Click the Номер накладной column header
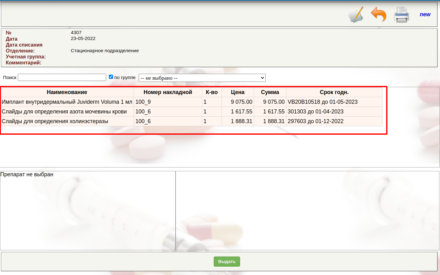 click(x=168, y=92)
